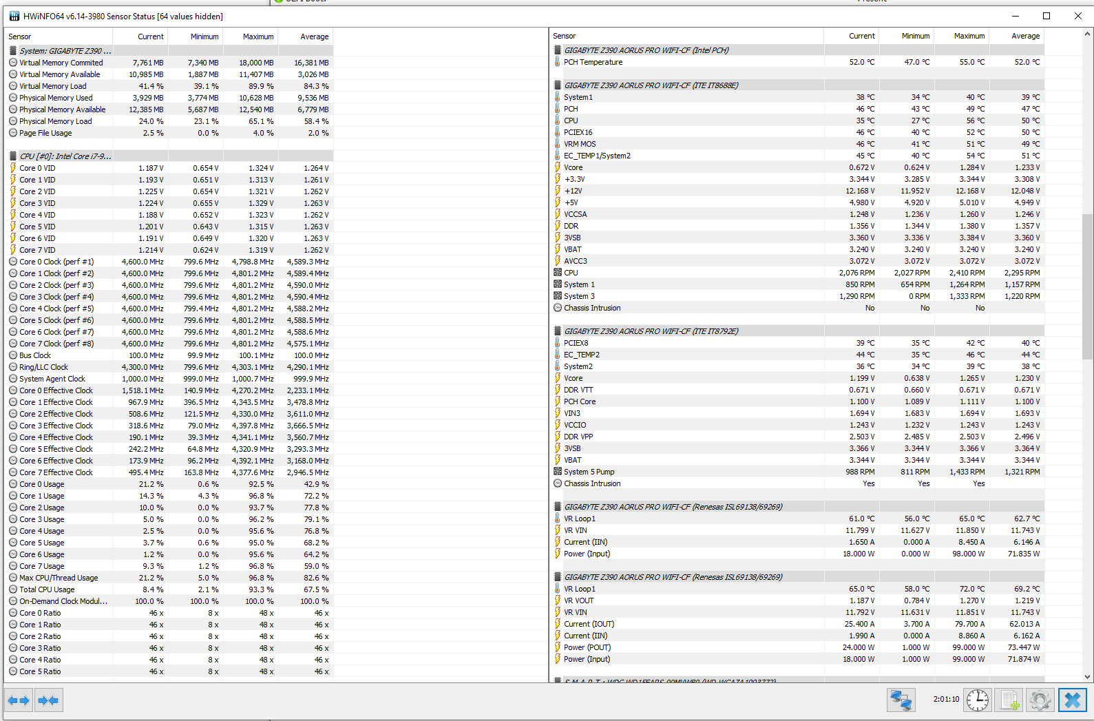Select the Core 3 VID row
Image resolution: width=1094 pixels, height=721 pixels.
point(169,203)
